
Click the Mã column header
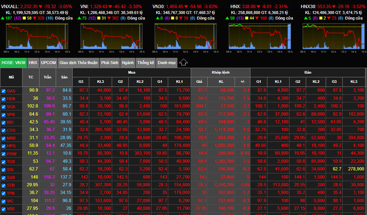click(x=11, y=77)
